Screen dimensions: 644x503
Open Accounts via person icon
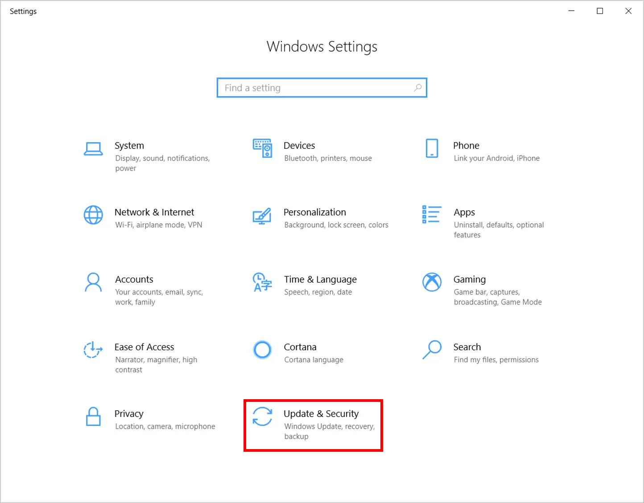point(93,282)
